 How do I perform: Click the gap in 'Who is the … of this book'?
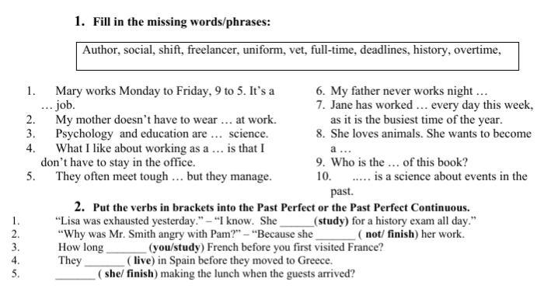[x=394, y=163]
